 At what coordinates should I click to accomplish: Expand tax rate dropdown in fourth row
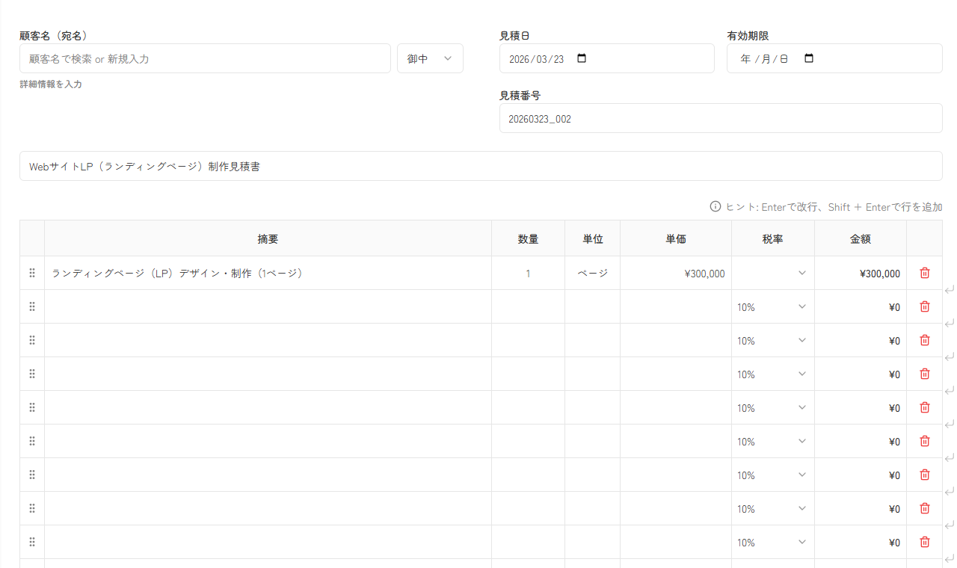tap(772, 374)
